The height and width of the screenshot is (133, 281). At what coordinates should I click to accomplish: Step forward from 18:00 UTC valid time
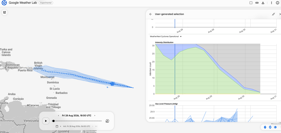point(95,116)
